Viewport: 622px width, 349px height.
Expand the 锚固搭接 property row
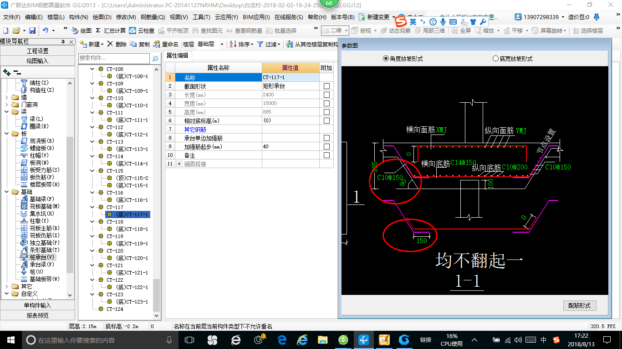pos(179,164)
